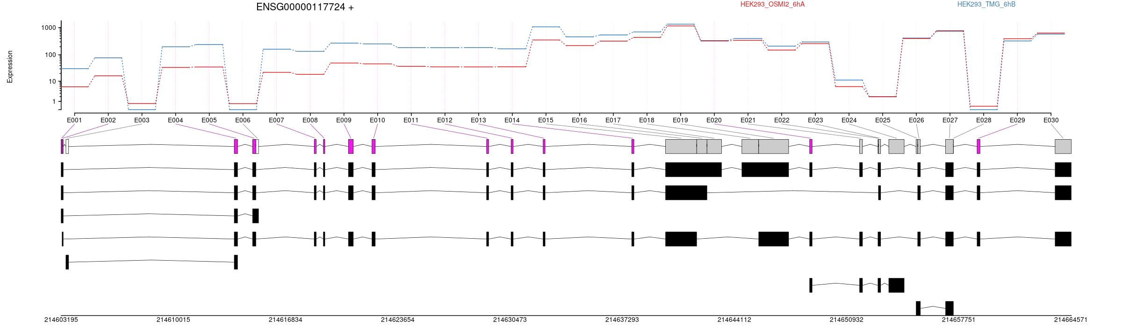The height and width of the screenshot is (327, 1122).
Task: Click the gene title ENSG00000117724 +
Action: [x=305, y=7]
